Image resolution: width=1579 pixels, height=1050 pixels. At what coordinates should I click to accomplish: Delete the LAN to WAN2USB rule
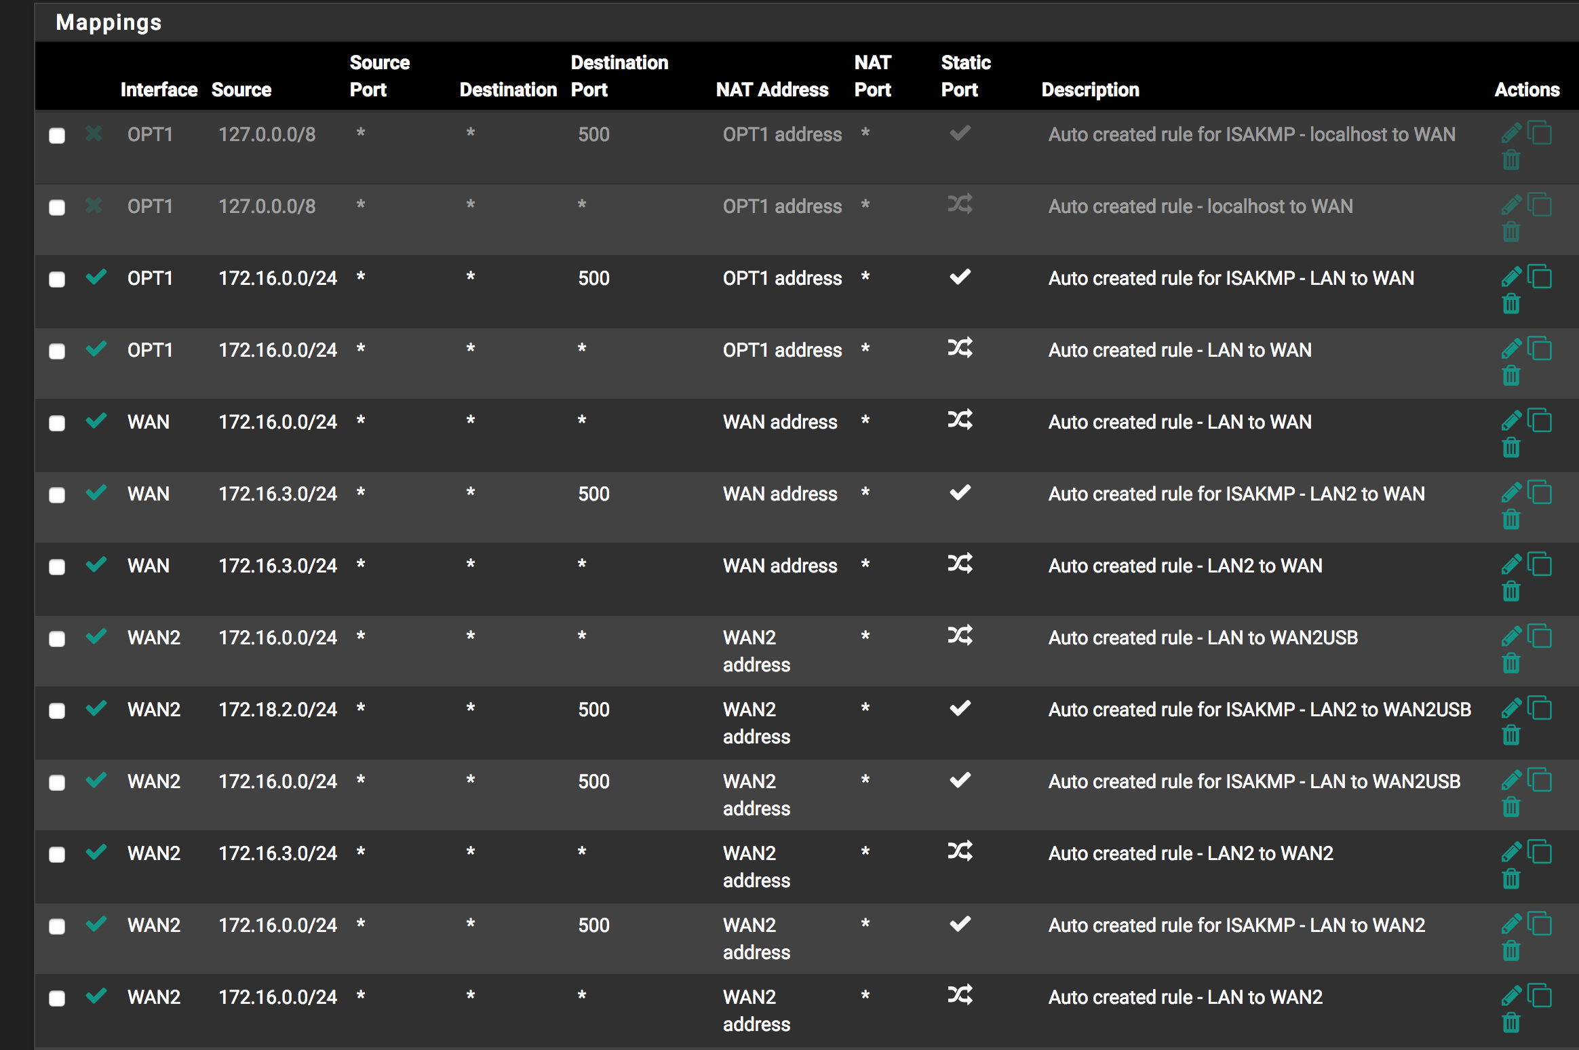(x=1510, y=663)
